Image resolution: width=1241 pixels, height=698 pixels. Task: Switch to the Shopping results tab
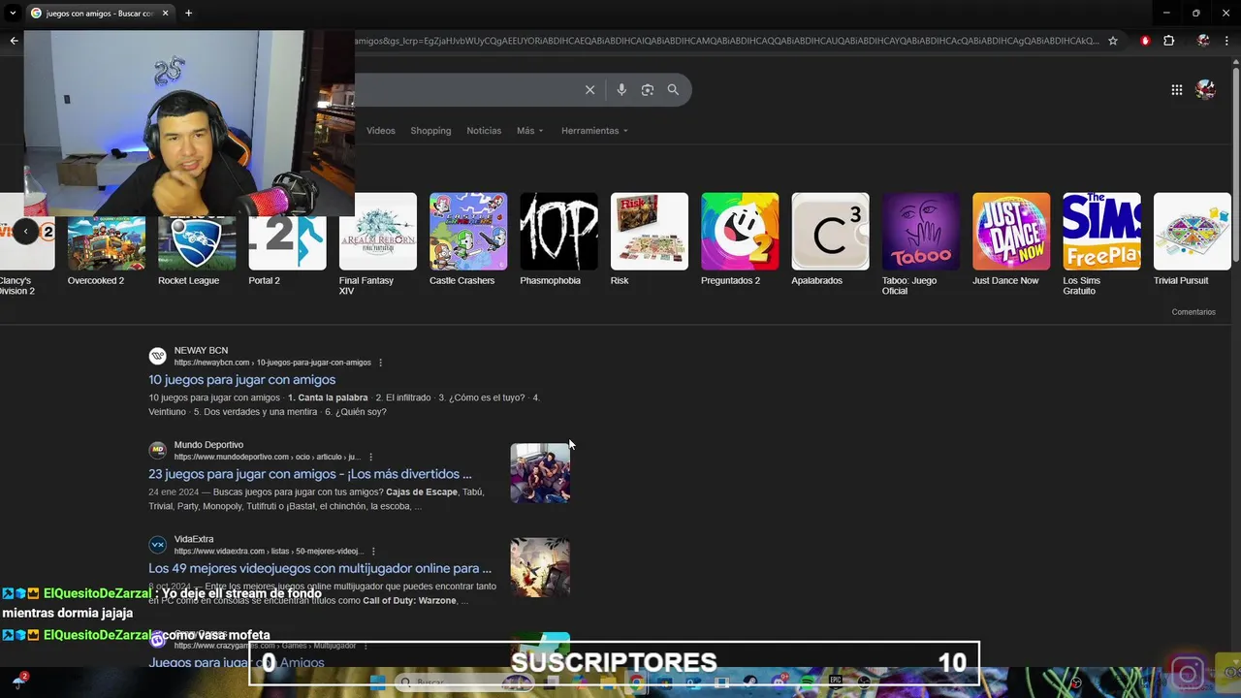pyautogui.click(x=430, y=131)
